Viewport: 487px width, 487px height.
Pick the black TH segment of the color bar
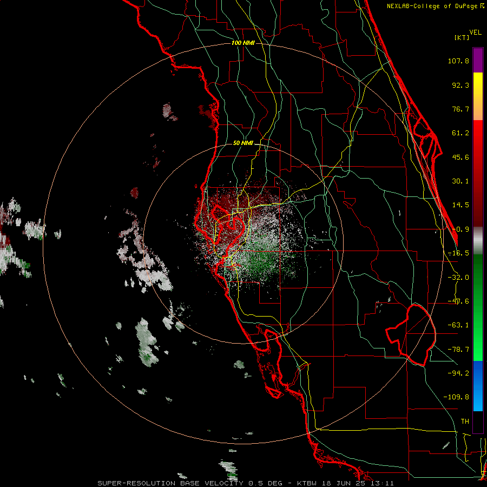[478, 422]
